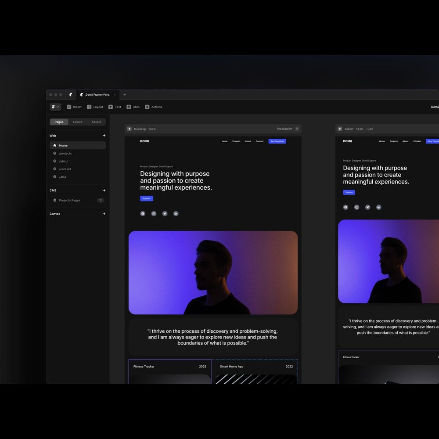The height and width of the screenshot is (439, 439).
Task: Select the /404 page entry
Action: click(62, 177)
